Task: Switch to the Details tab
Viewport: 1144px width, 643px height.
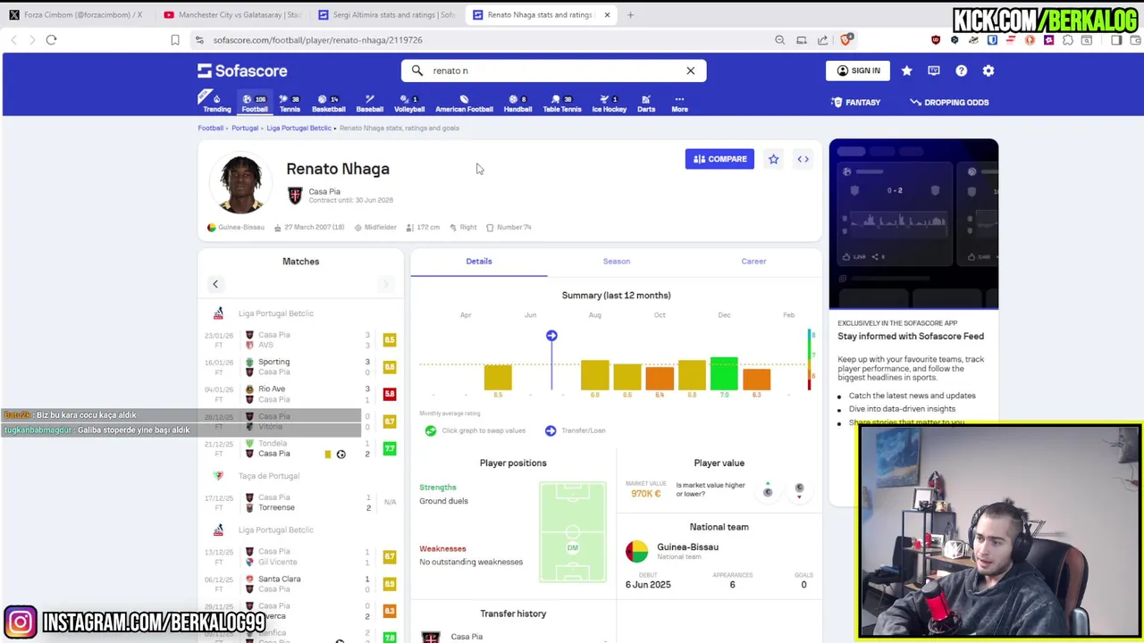Action: [x=479, y=262]
